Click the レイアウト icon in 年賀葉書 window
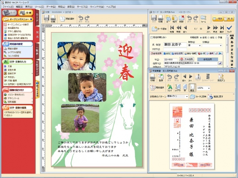 point(178,88)
